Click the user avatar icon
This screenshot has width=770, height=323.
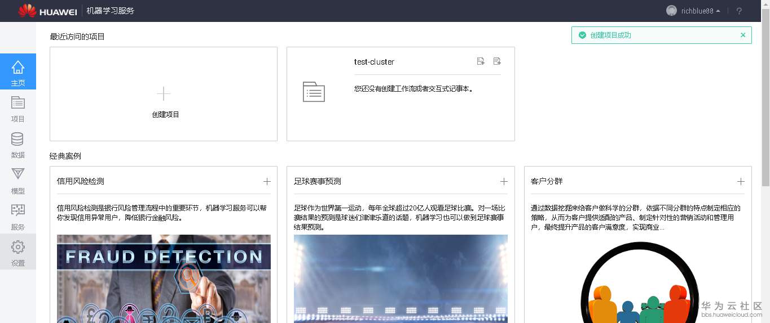[671, 11]
